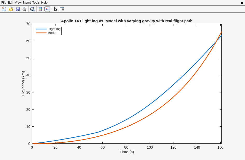This screenshot has height=160, width=245.
Task: Expand the View menu
Action: click(18, 3)
